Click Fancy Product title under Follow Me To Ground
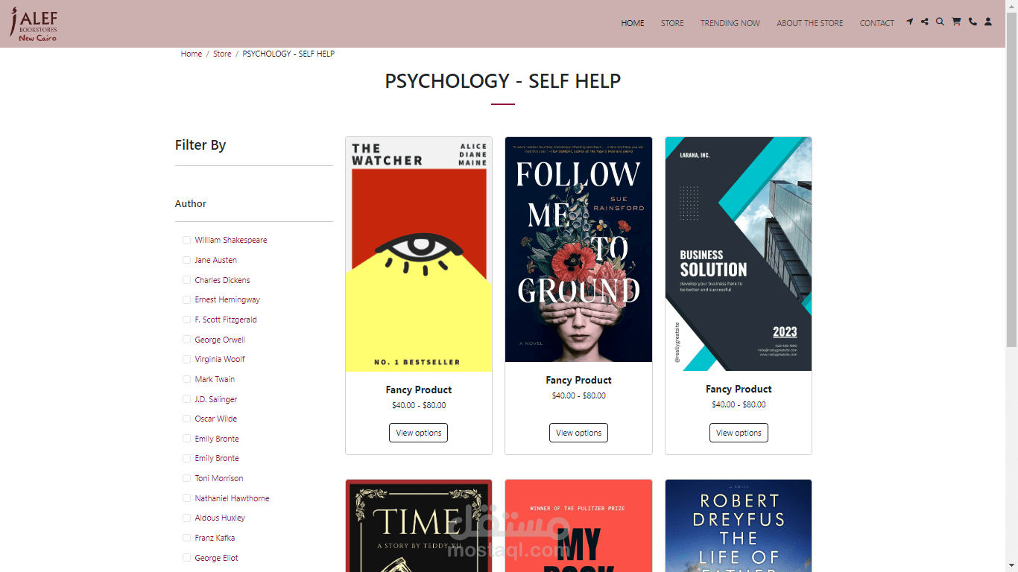The height and width of the screenshot is (572, 1018). 578,380
